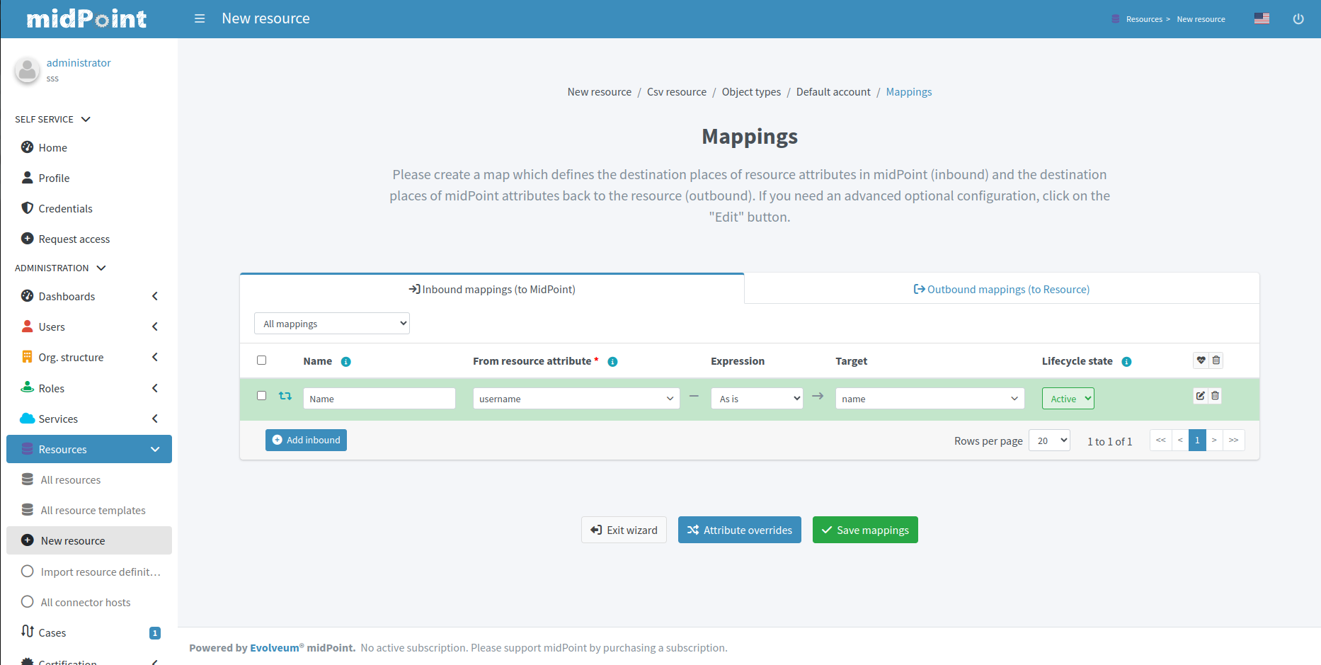1321x665 pixels.
Task: Click the header delete trash icon
Action: tap(1216, 360)
